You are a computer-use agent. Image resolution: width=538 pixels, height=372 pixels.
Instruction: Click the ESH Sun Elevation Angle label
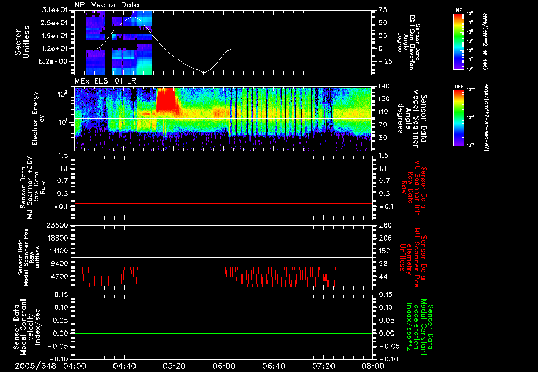tap(409, 42)
